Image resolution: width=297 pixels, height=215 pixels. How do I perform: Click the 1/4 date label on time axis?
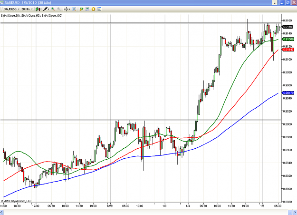point(188,206)
